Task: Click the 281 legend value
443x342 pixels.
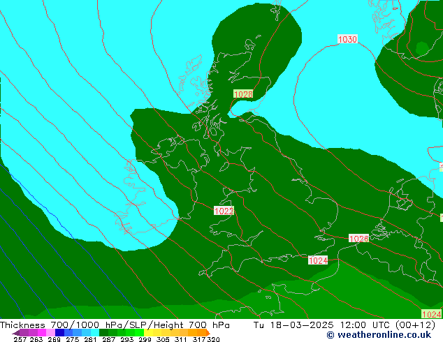Action: [x=90, y=339]
